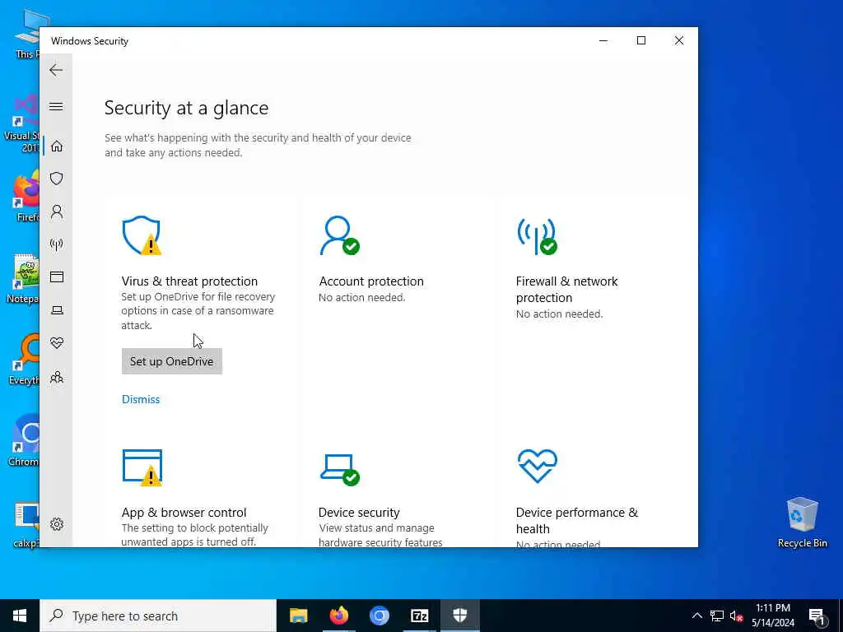The width and height of the screenshot is (843, 632).
Task: Open the Settings gear in sidebar
Action: [57, 524]
